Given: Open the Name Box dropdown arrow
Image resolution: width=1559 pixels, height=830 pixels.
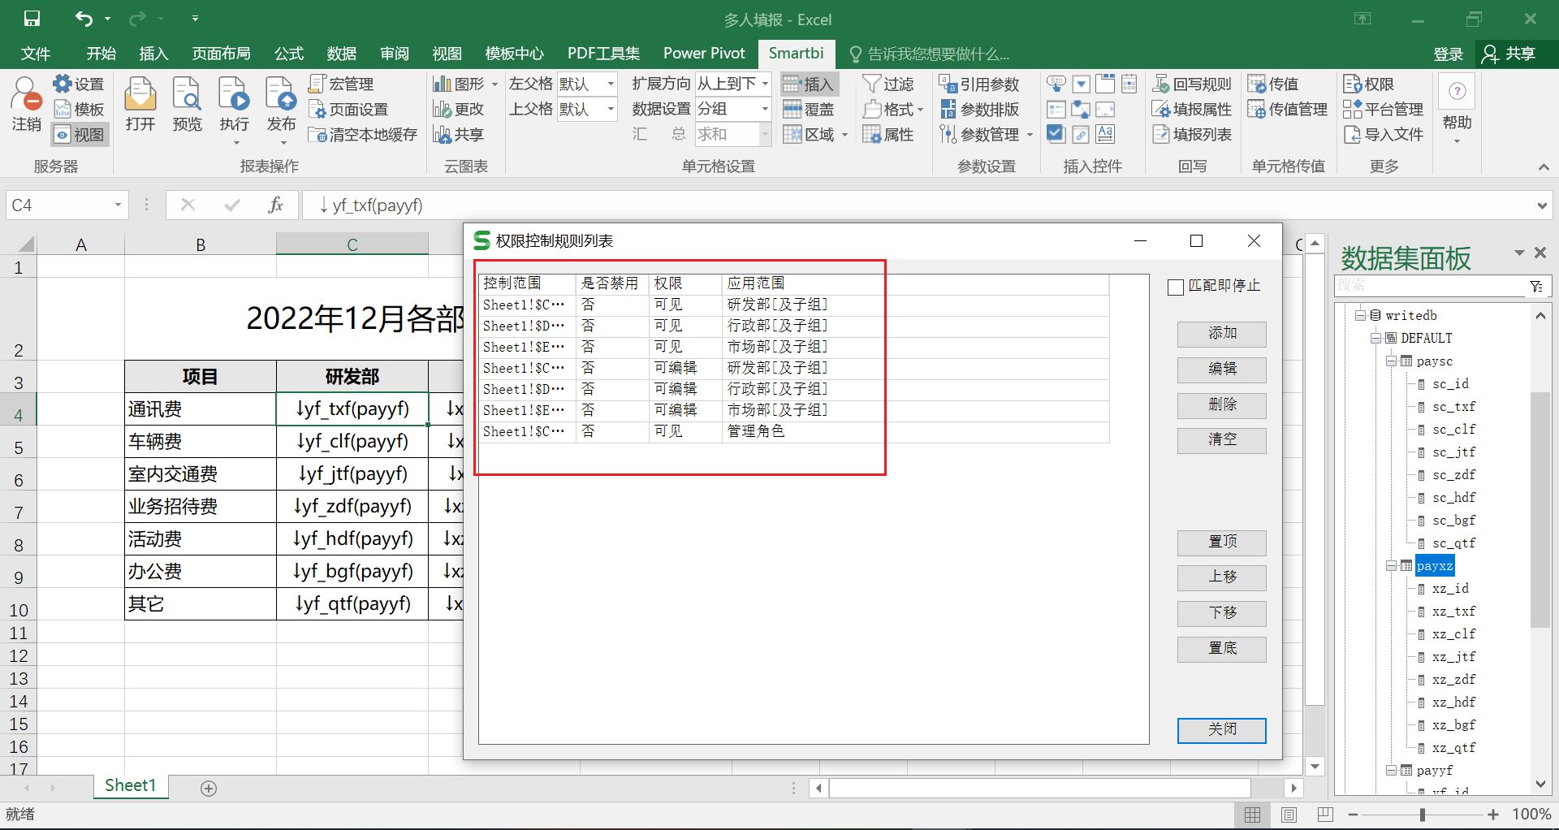Looking at the screenshot, I should [118, 205].
